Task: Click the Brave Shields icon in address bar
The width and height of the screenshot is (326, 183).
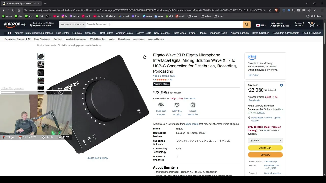Action: click(x=276, y=10)
